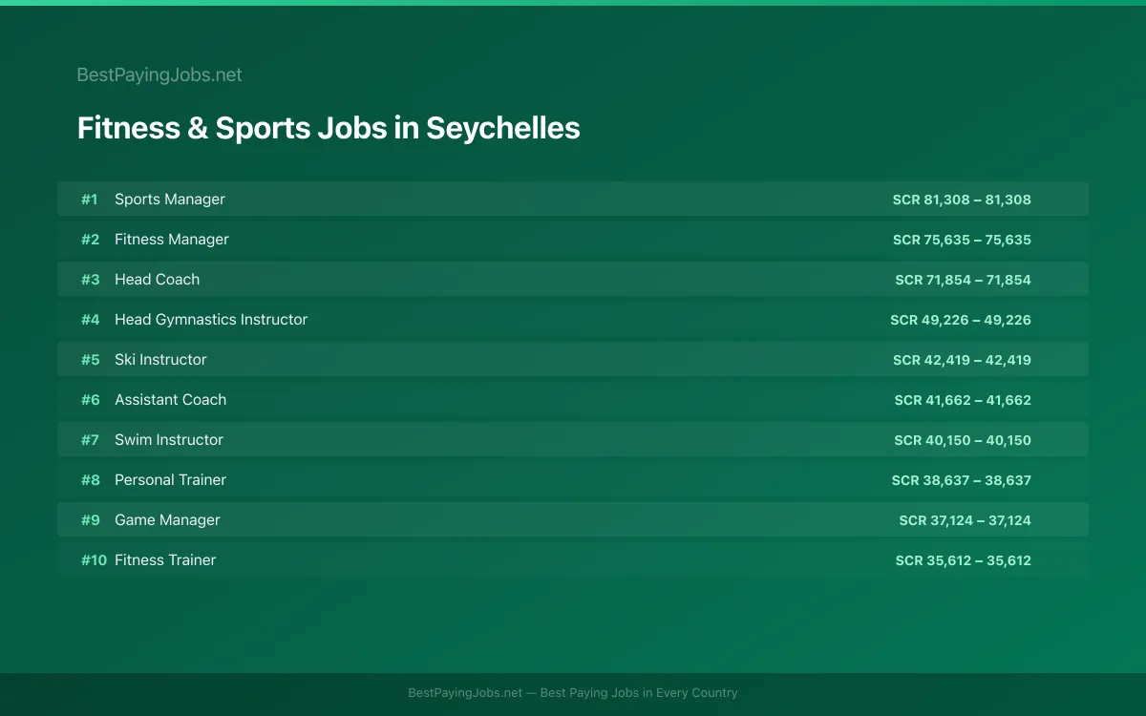Click the Fitness Trainer job title
The width and height of the screenshot is (1146, 716).
pos(165,560)
